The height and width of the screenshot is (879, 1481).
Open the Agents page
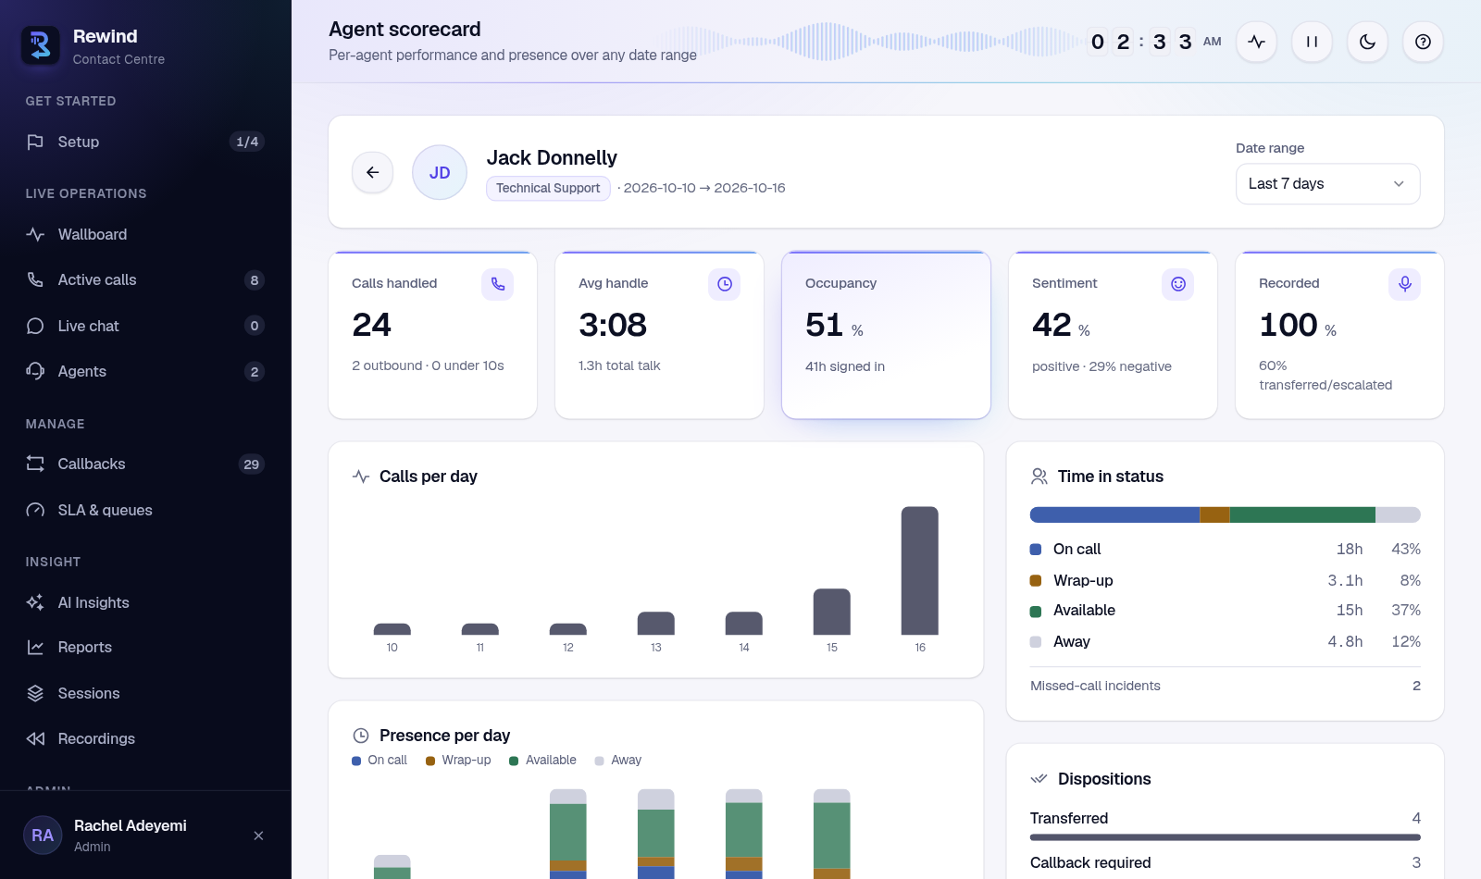coord(145,371)
